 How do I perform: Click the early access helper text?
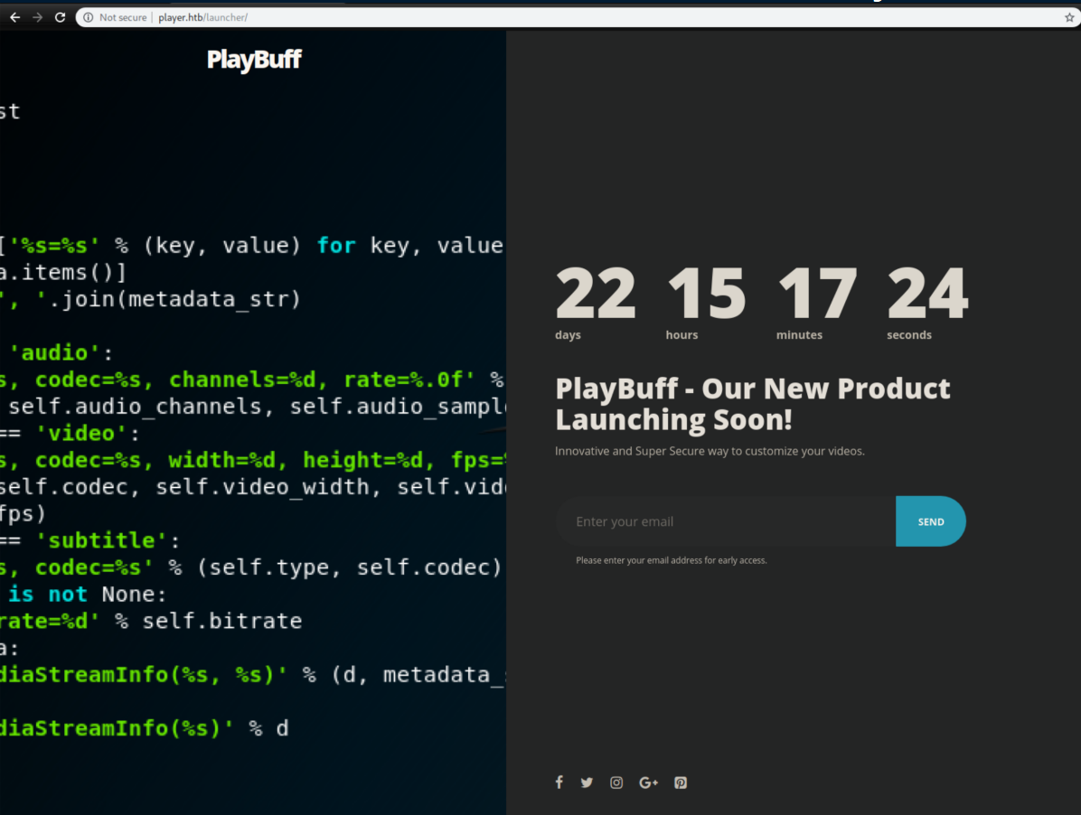[x=672, y=560]
